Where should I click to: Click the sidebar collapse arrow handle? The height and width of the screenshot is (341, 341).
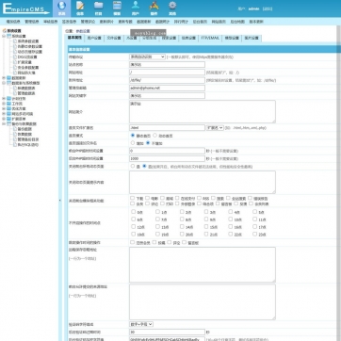[x=60, y=200]
